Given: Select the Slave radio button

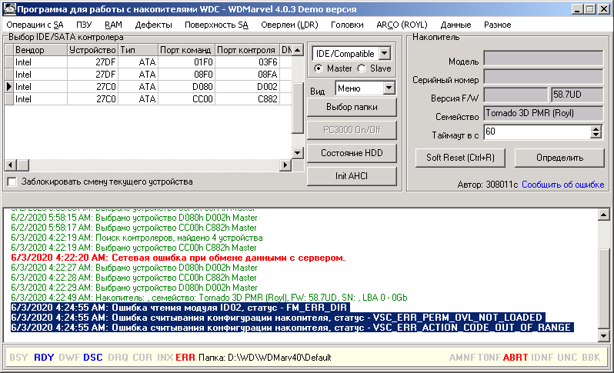Looking at the screenshot, I should (x=362, y=68).
